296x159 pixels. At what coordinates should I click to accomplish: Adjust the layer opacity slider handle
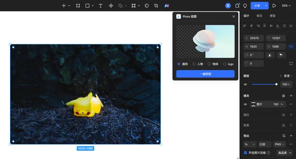pyautogui.click(x=276, y=84)
